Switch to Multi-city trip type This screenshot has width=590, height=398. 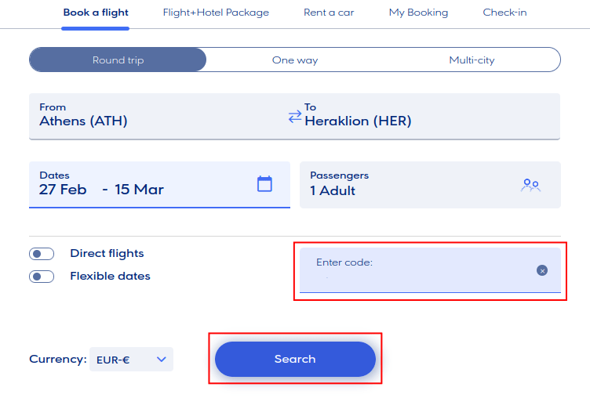point(472,60)
